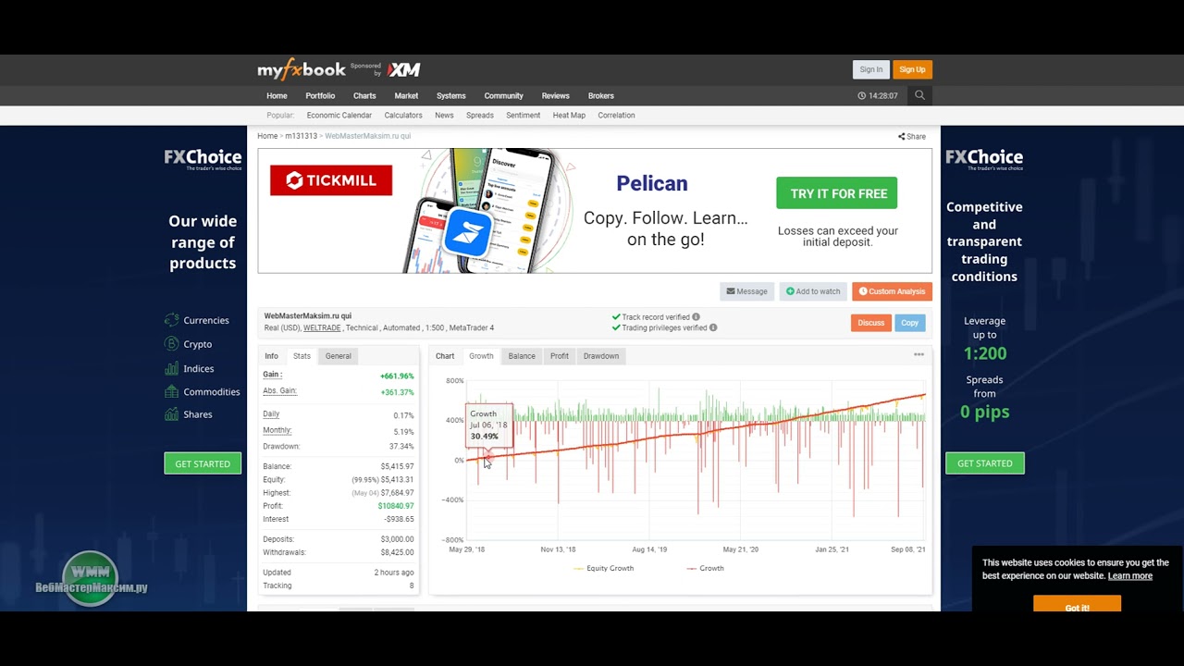The image size is (1184, 666).
Task: Click the Indices icon in left ad
Action: pos(171,368)
